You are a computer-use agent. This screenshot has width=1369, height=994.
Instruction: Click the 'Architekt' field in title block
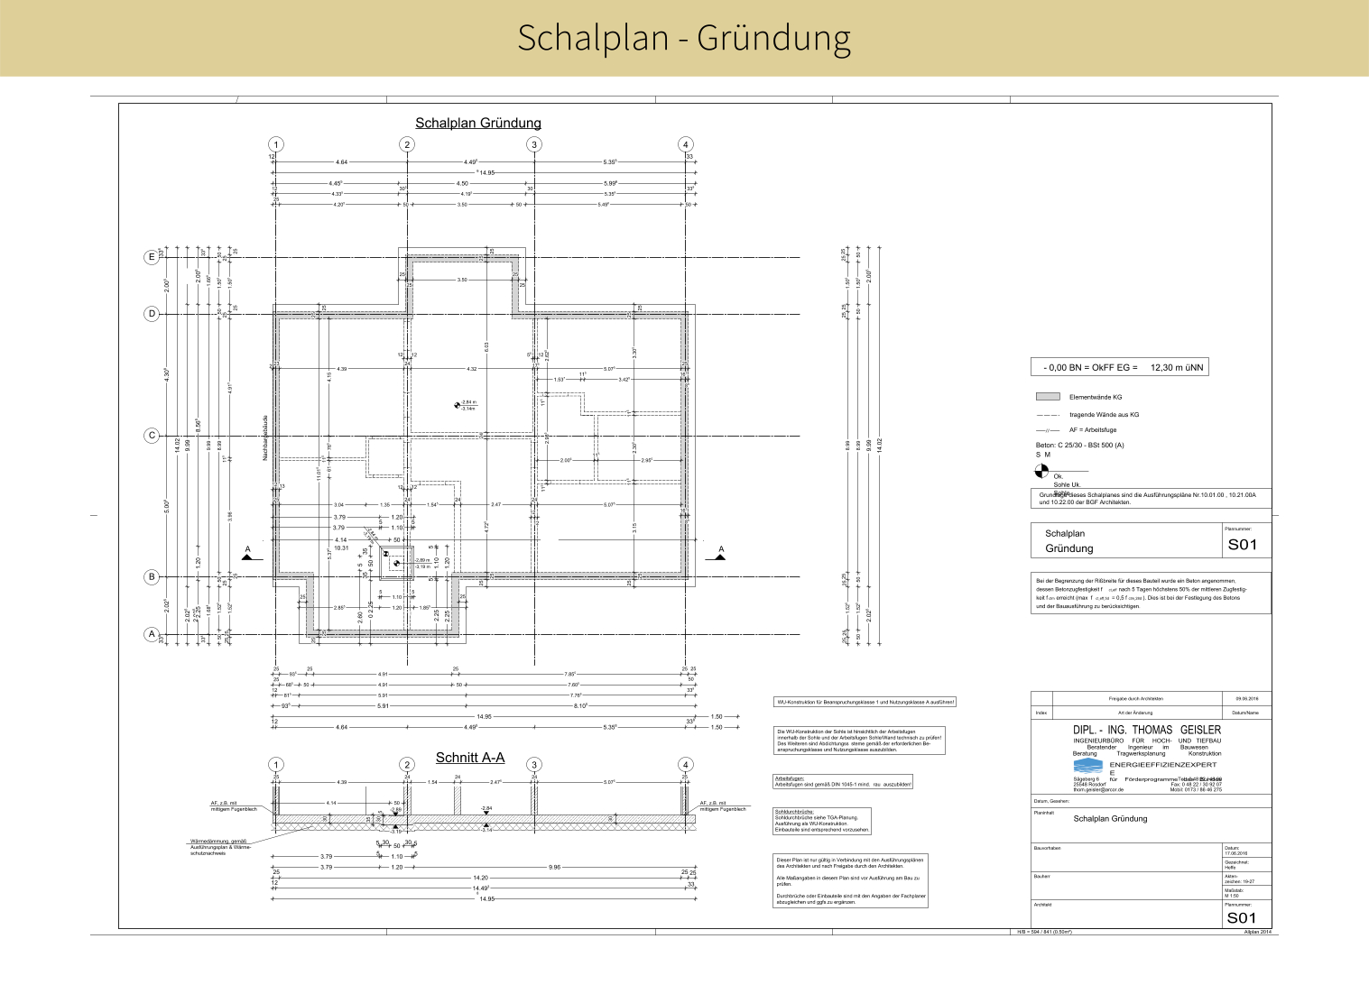click(x=1126, y=914)
